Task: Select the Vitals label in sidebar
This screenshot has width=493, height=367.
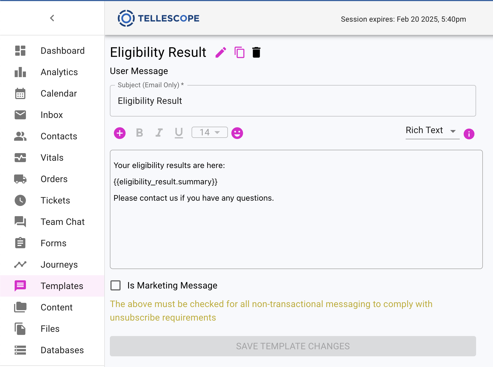Action: click(52, 158)
